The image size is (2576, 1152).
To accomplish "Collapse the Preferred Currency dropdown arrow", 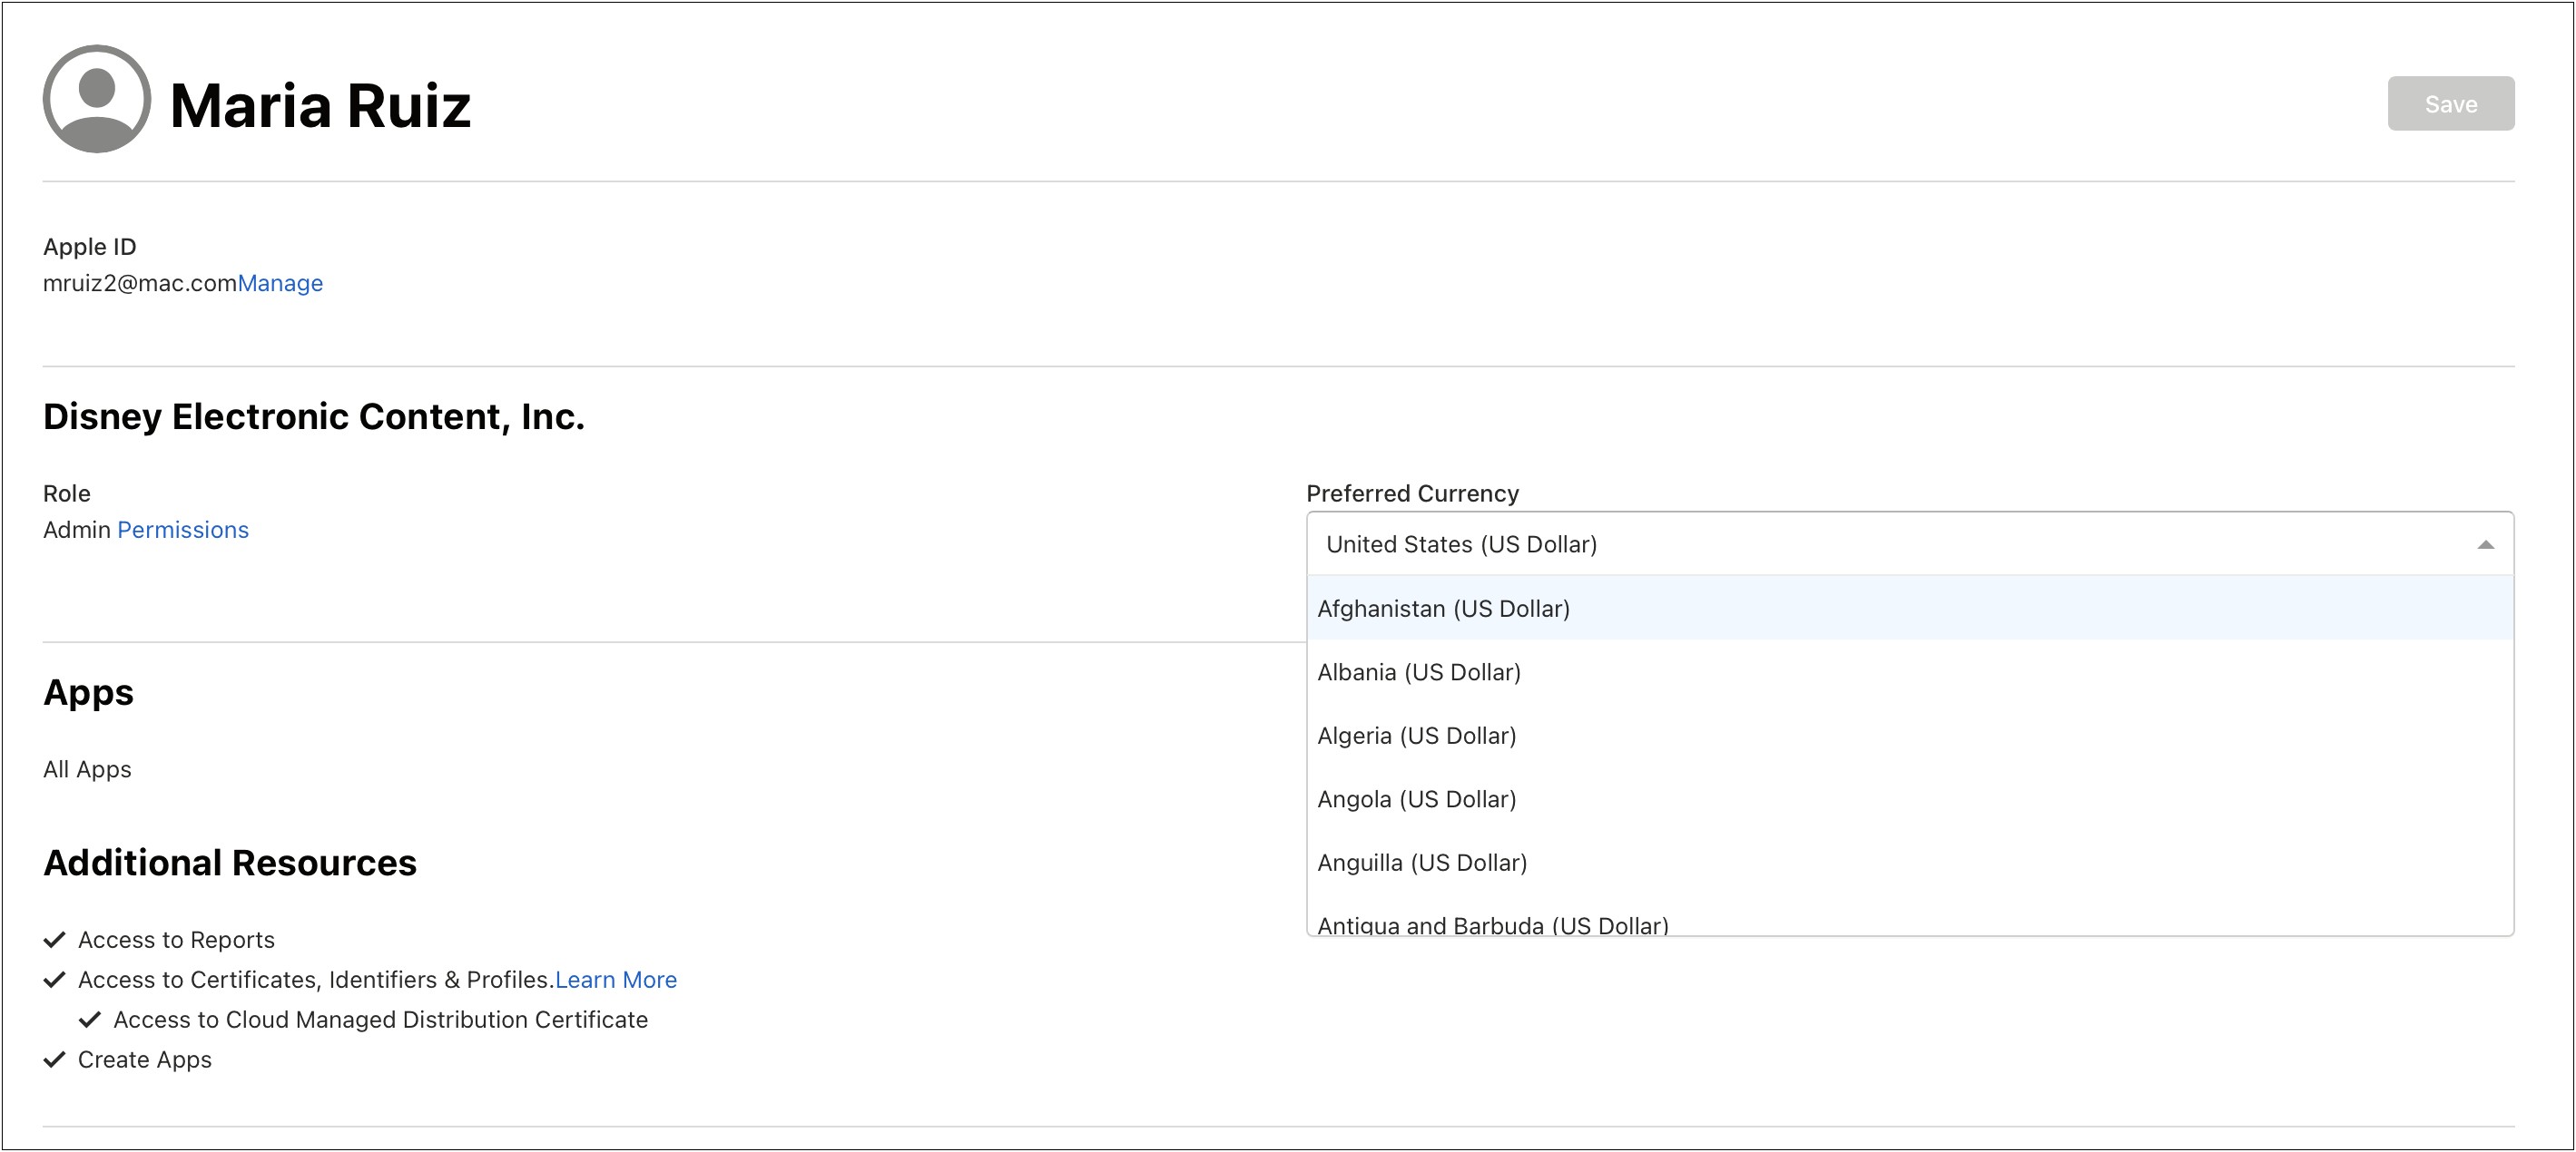I will [2485, 545].
